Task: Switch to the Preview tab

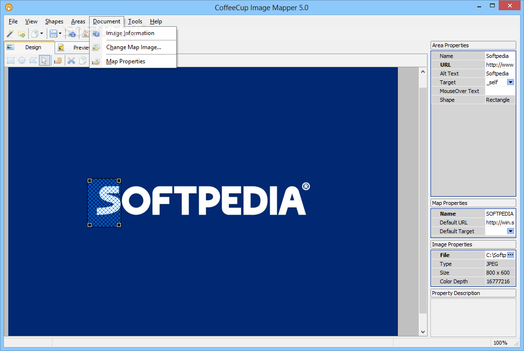Action: (x=73, y=48)
